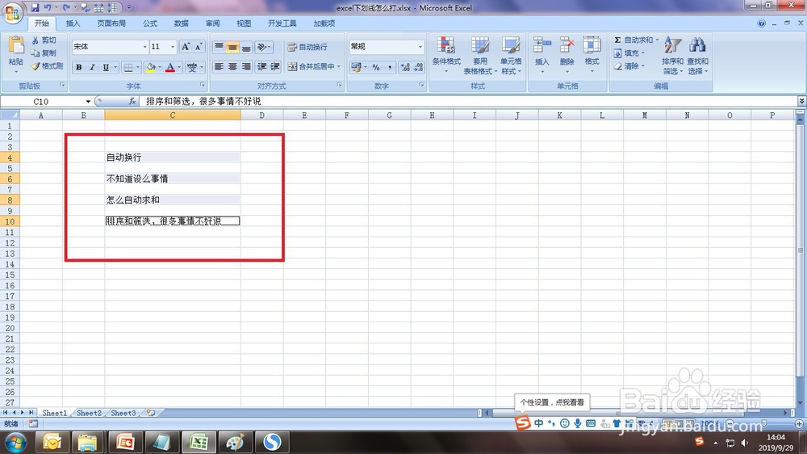
Task: Select cell C4 containing 自动换行
Action: coord(173,158)
